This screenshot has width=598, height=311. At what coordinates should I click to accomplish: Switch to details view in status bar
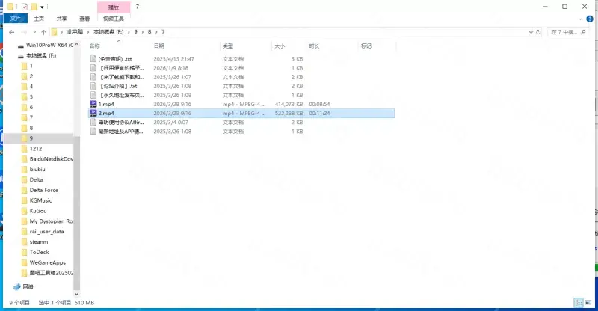tap(576, 303)
